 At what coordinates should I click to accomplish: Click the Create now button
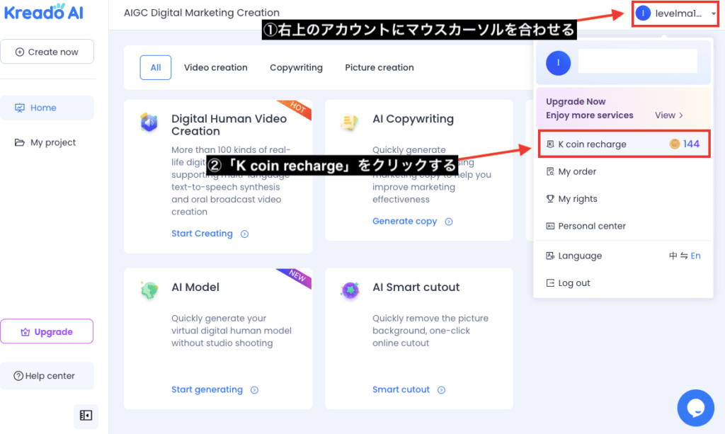[47, 52]
